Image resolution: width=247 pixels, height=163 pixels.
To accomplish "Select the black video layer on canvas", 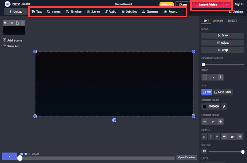I will [114, 84].
